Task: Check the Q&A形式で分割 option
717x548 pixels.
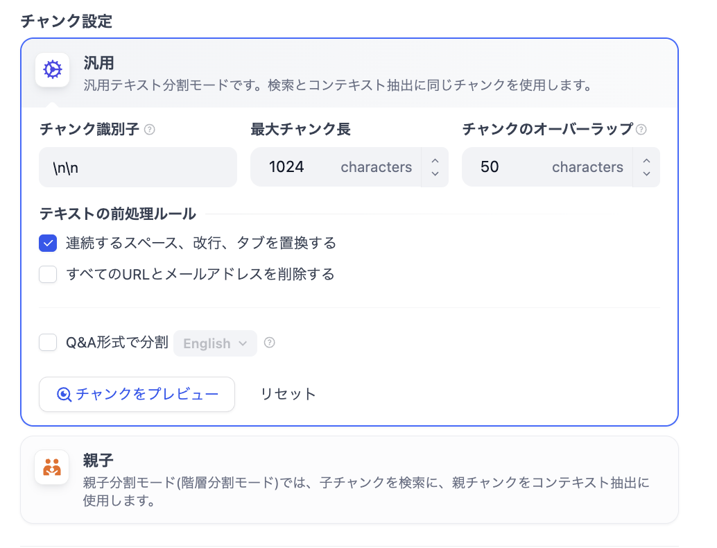Action: tap(48, 343)
